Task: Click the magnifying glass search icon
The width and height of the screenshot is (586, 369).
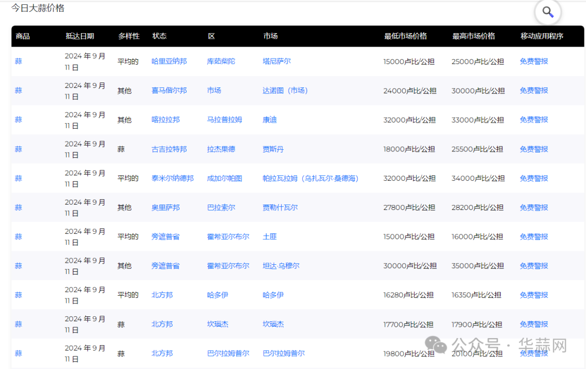Action: pos(547,12)
